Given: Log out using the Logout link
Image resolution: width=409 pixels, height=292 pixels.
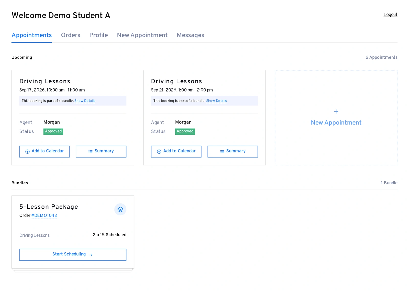Looking at the screenshot, I should (390, 15).
